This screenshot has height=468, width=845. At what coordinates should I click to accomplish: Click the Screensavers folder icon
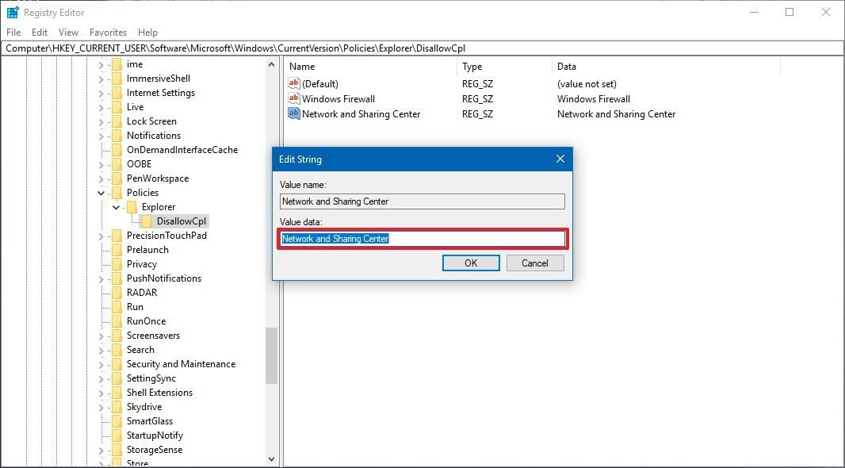tap(116, 335)
